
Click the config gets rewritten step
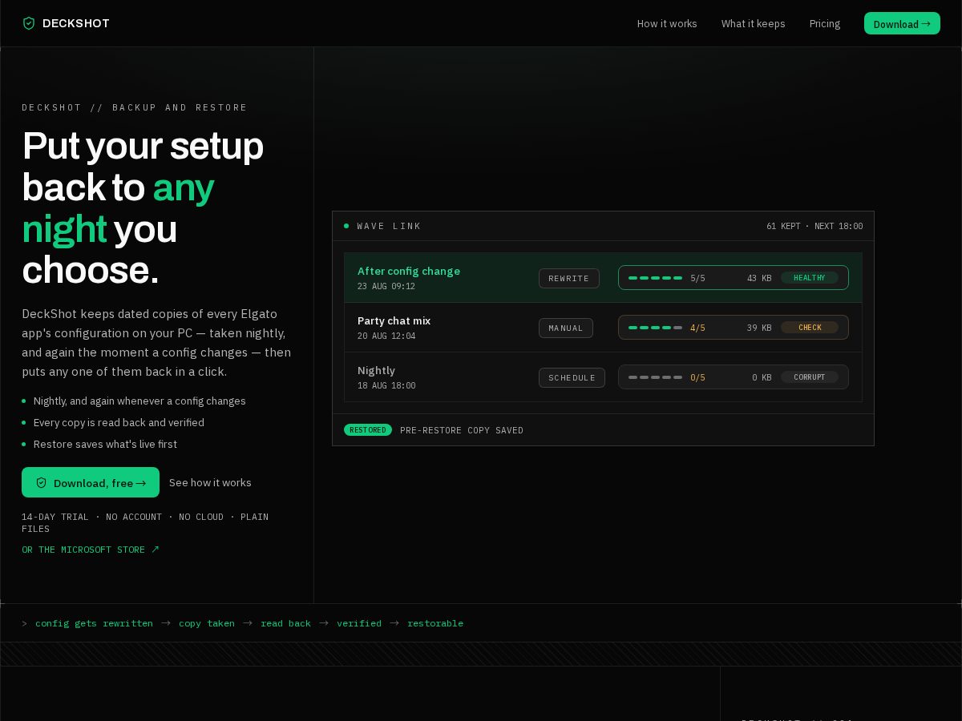click(x=94, y=623)
